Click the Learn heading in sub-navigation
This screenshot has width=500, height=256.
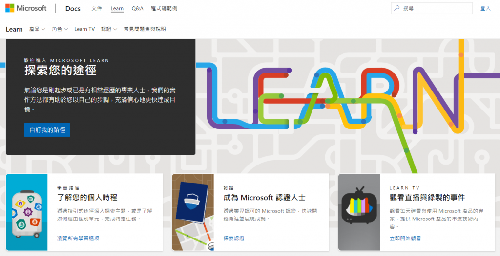tap(14, 29)
